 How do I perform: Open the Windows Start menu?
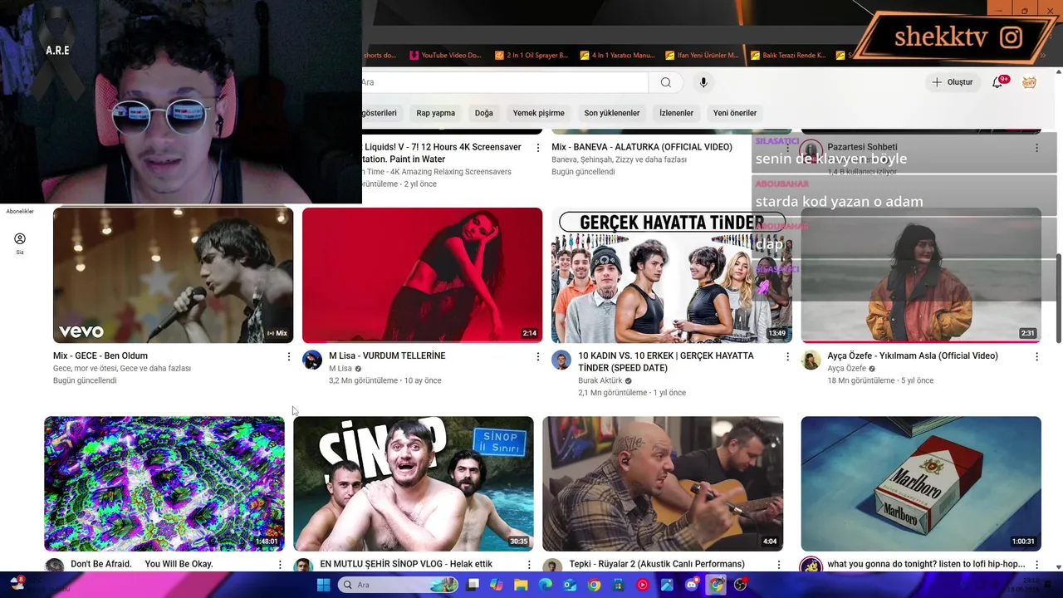click(323, 585)
